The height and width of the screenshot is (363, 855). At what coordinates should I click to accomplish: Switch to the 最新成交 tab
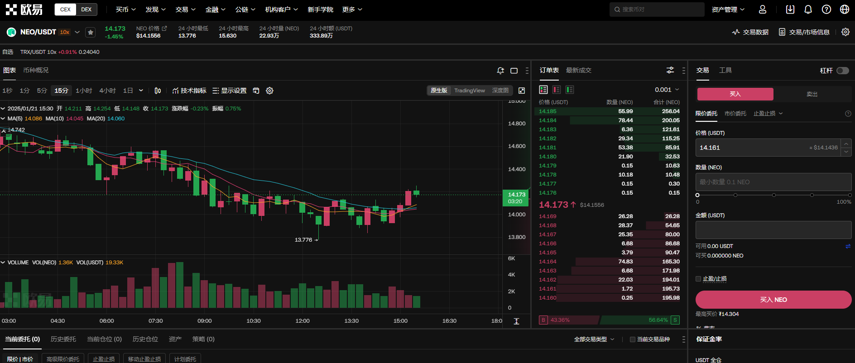click(x=578, y=70)
